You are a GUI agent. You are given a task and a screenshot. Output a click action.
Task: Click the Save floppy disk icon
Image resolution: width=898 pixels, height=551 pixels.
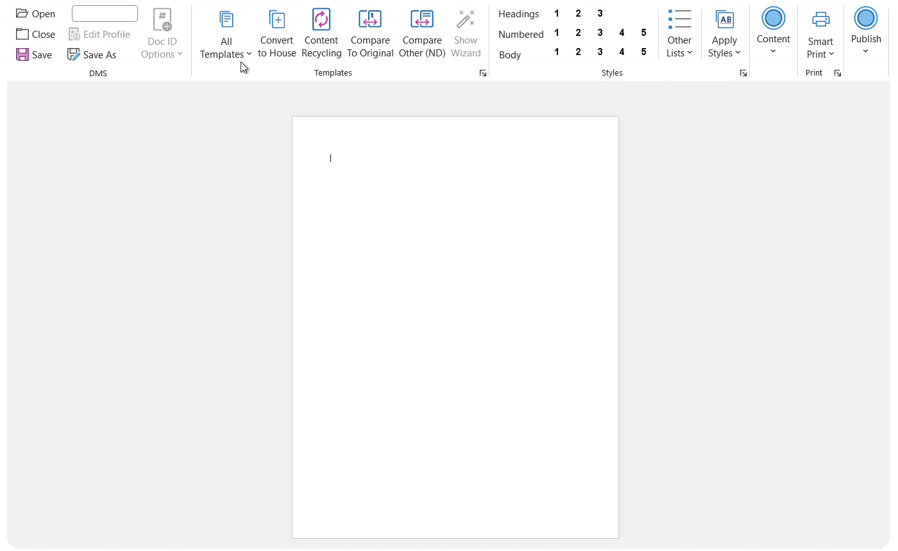tap(22, 54)
